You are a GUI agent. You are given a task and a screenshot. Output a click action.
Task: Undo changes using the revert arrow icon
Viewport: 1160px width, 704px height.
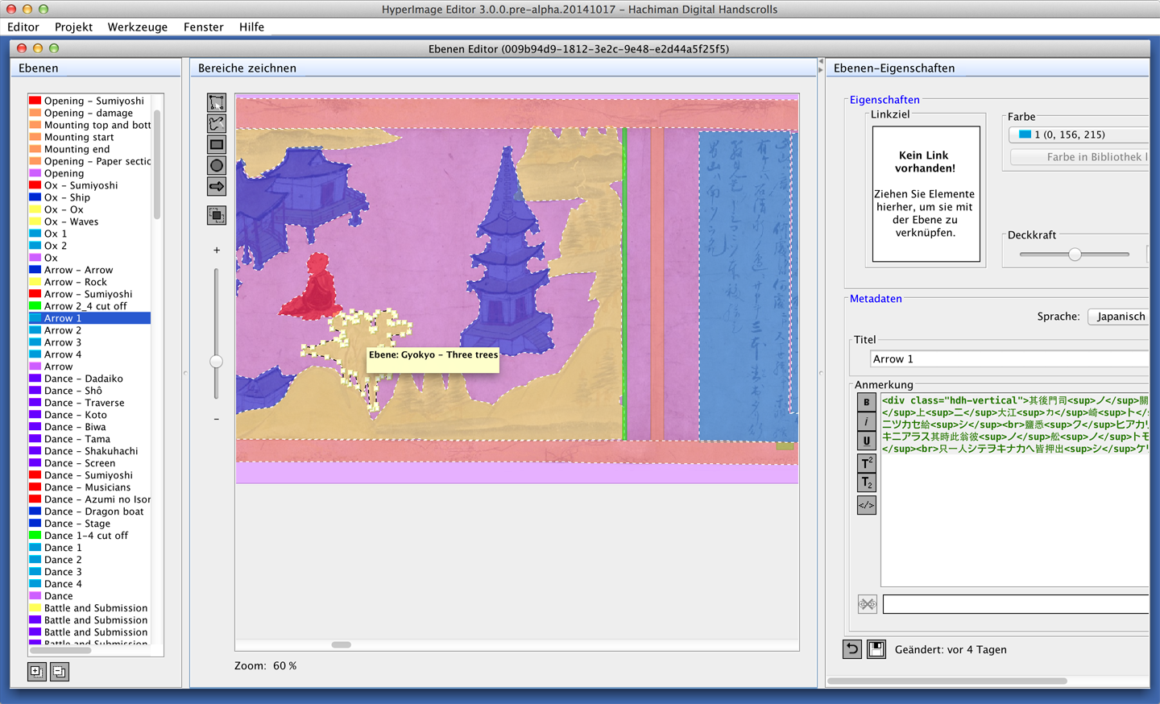tap(851, 649)
